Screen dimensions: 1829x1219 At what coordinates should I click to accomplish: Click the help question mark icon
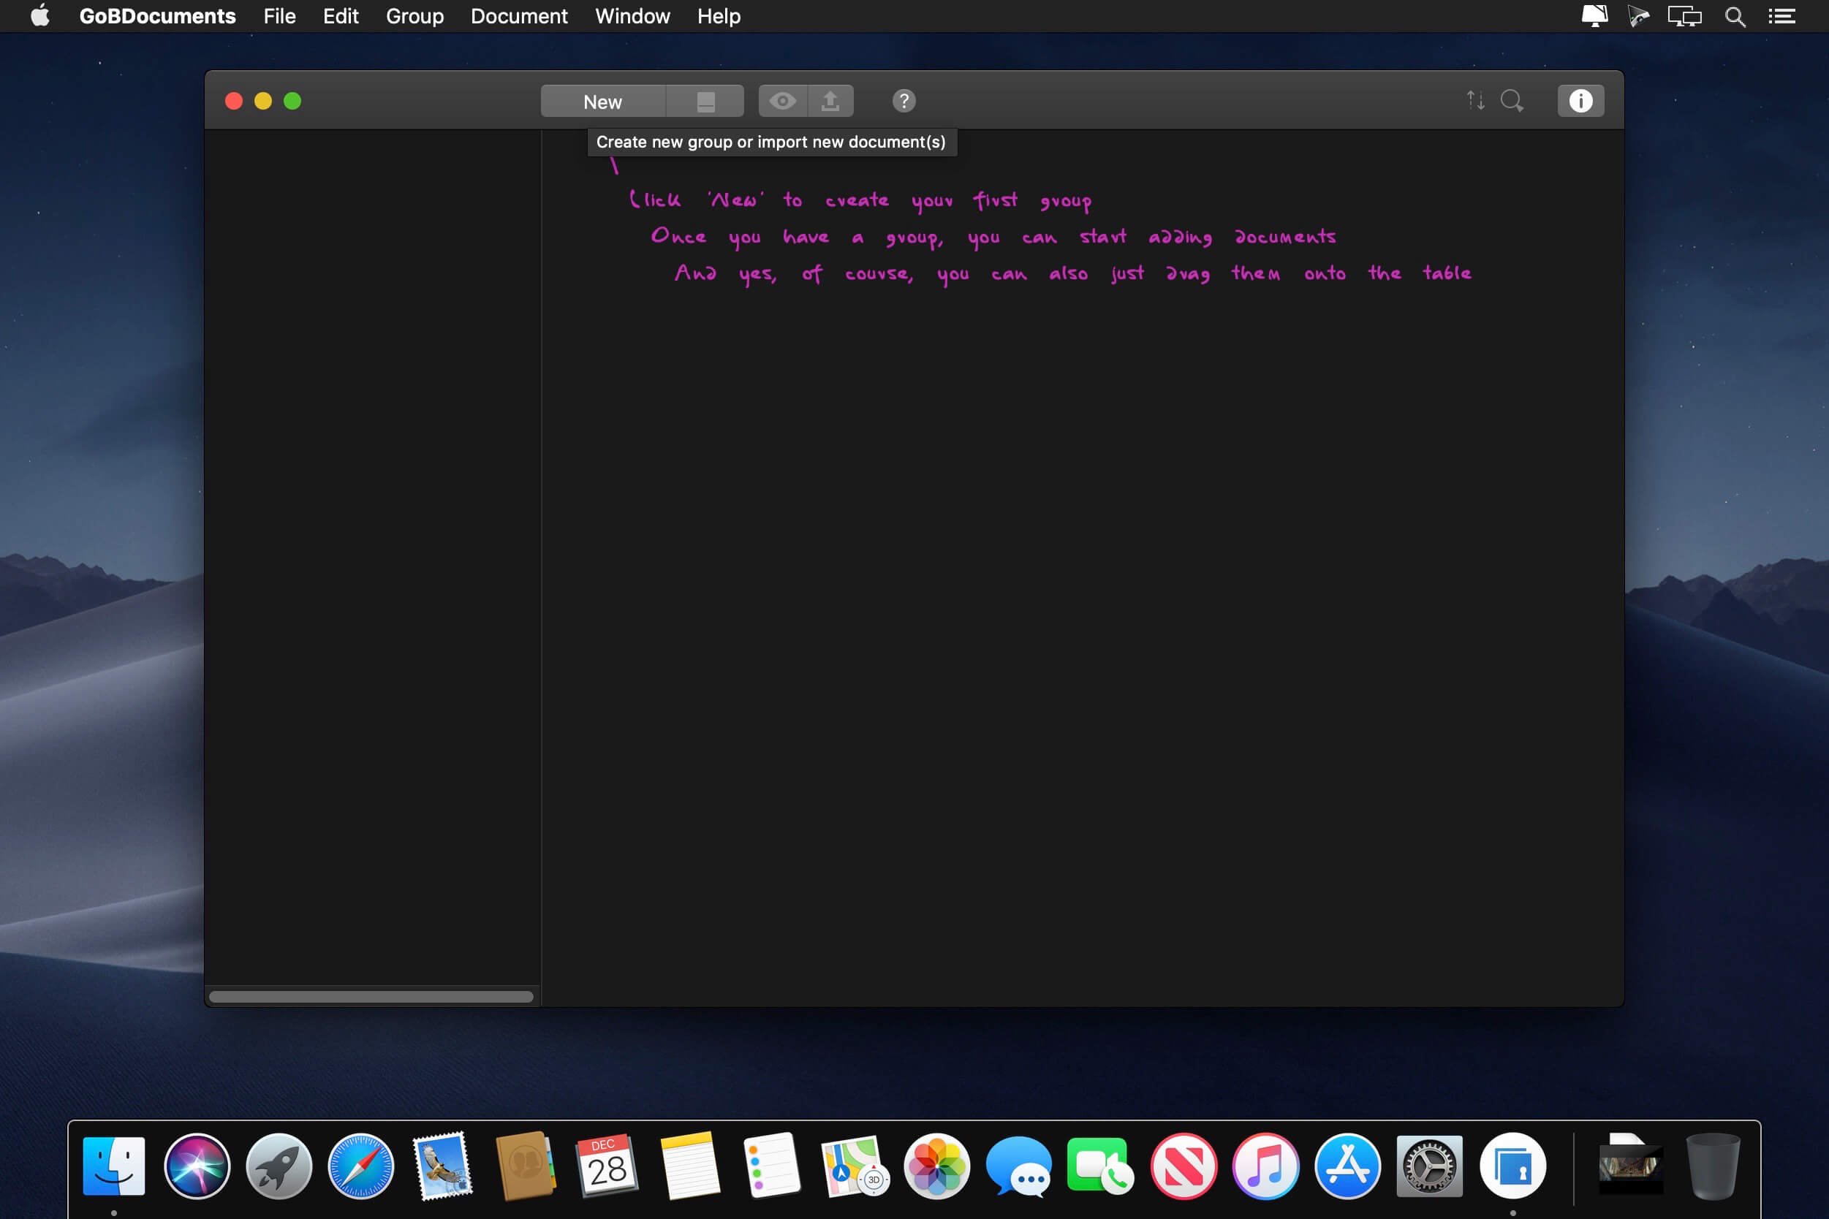tap(905, 99)
